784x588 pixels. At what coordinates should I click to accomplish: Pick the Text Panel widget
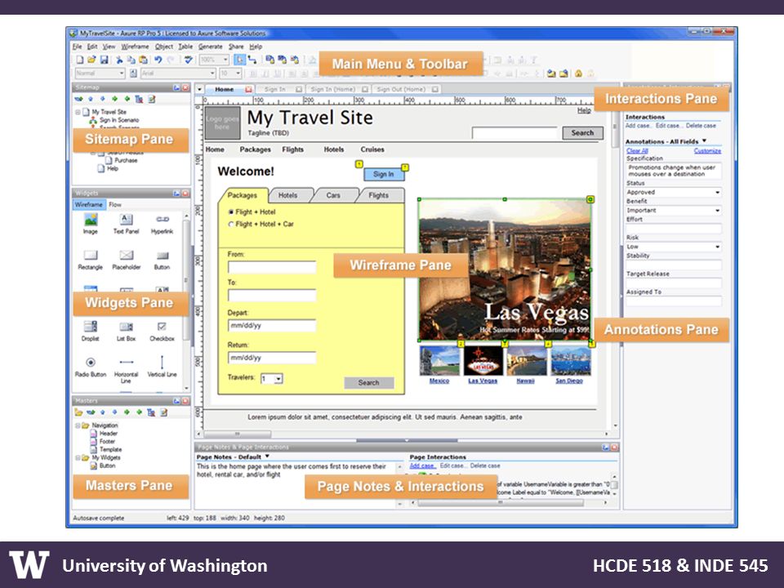pyautogui.click(x=126, y=223)
